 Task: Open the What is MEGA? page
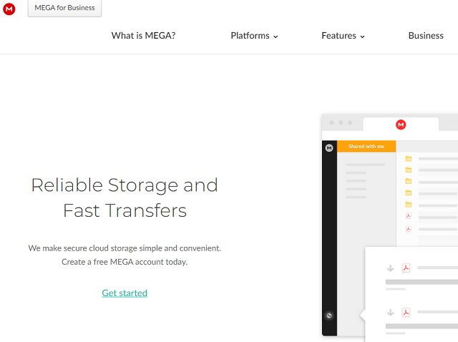143,36
